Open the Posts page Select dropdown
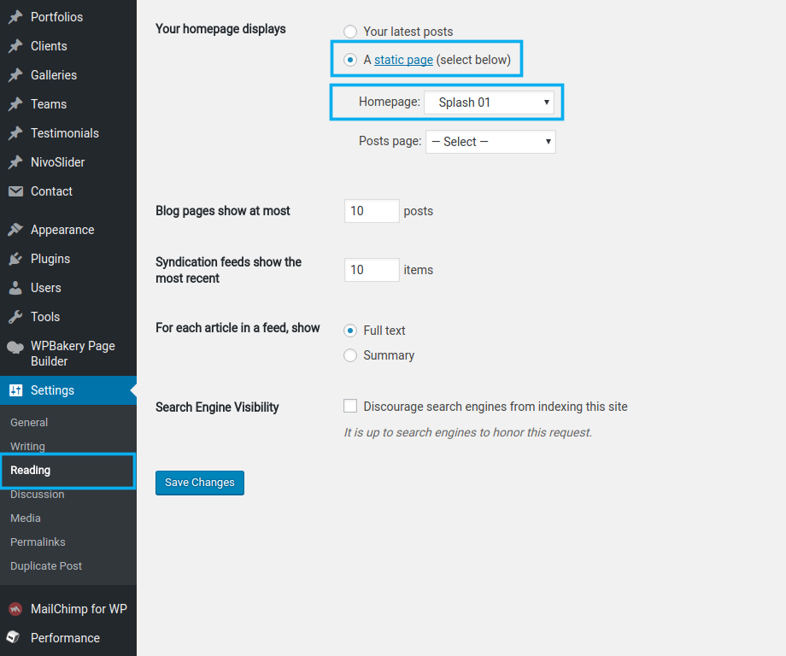Image resolution: width=786 pixels, height=656 pixels. [x=490, y=141]
